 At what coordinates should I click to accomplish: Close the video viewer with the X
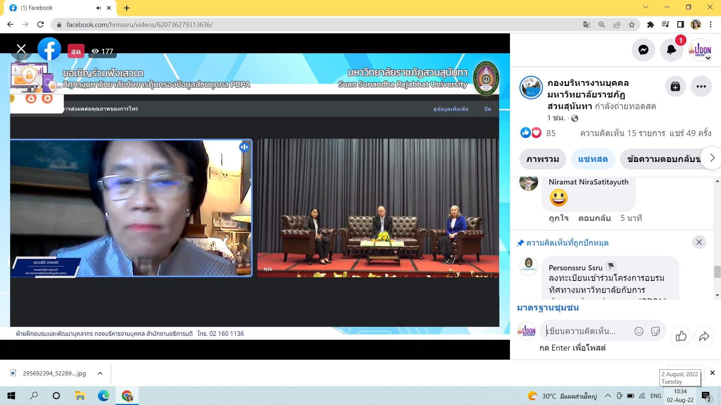click(x=21, y=49)
